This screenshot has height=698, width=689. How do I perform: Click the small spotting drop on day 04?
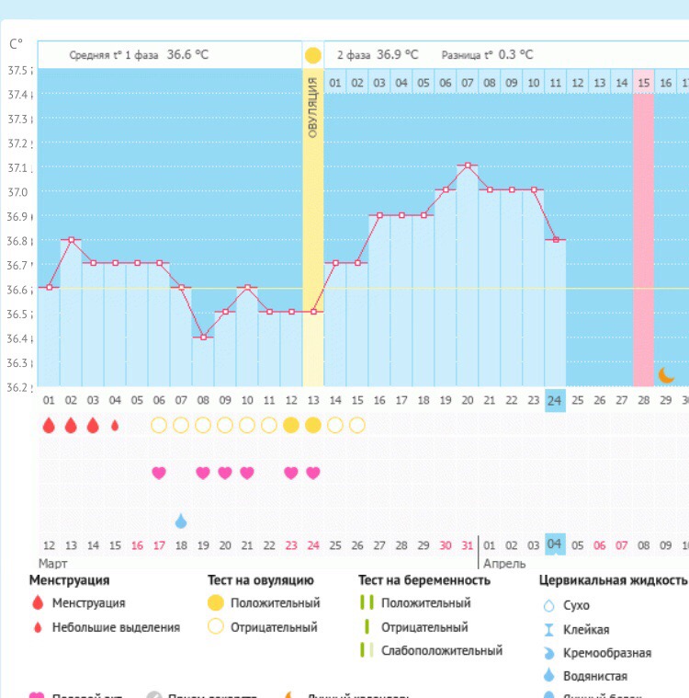(115, 426)
